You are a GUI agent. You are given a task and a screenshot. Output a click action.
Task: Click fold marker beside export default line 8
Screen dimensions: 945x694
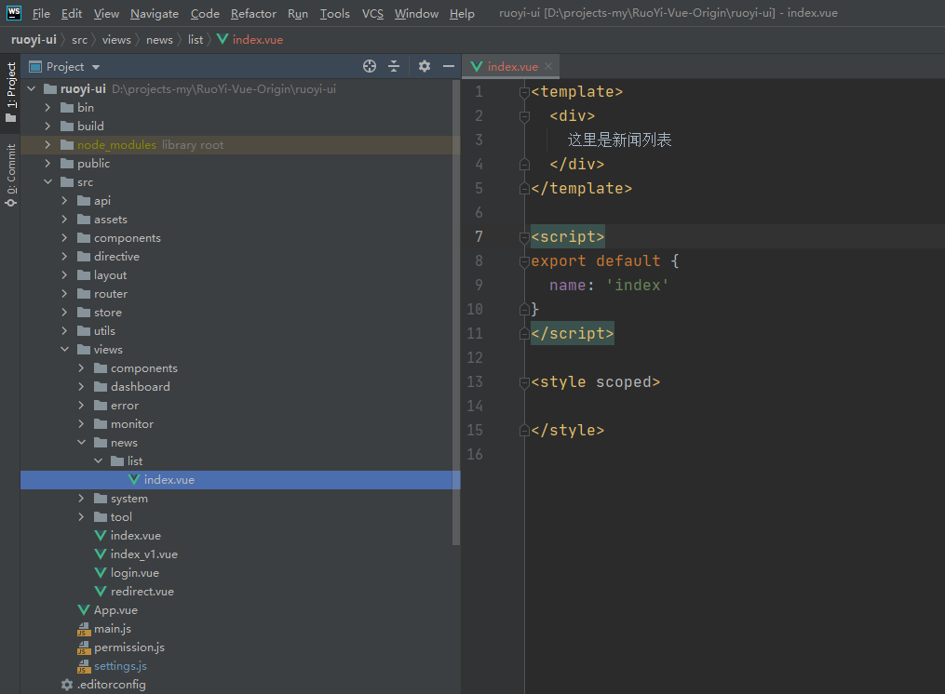(524, 261)
